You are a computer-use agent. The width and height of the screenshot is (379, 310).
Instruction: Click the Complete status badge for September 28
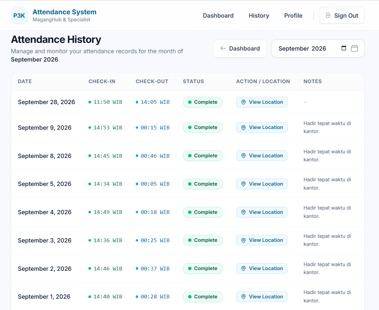coord(203,102)
